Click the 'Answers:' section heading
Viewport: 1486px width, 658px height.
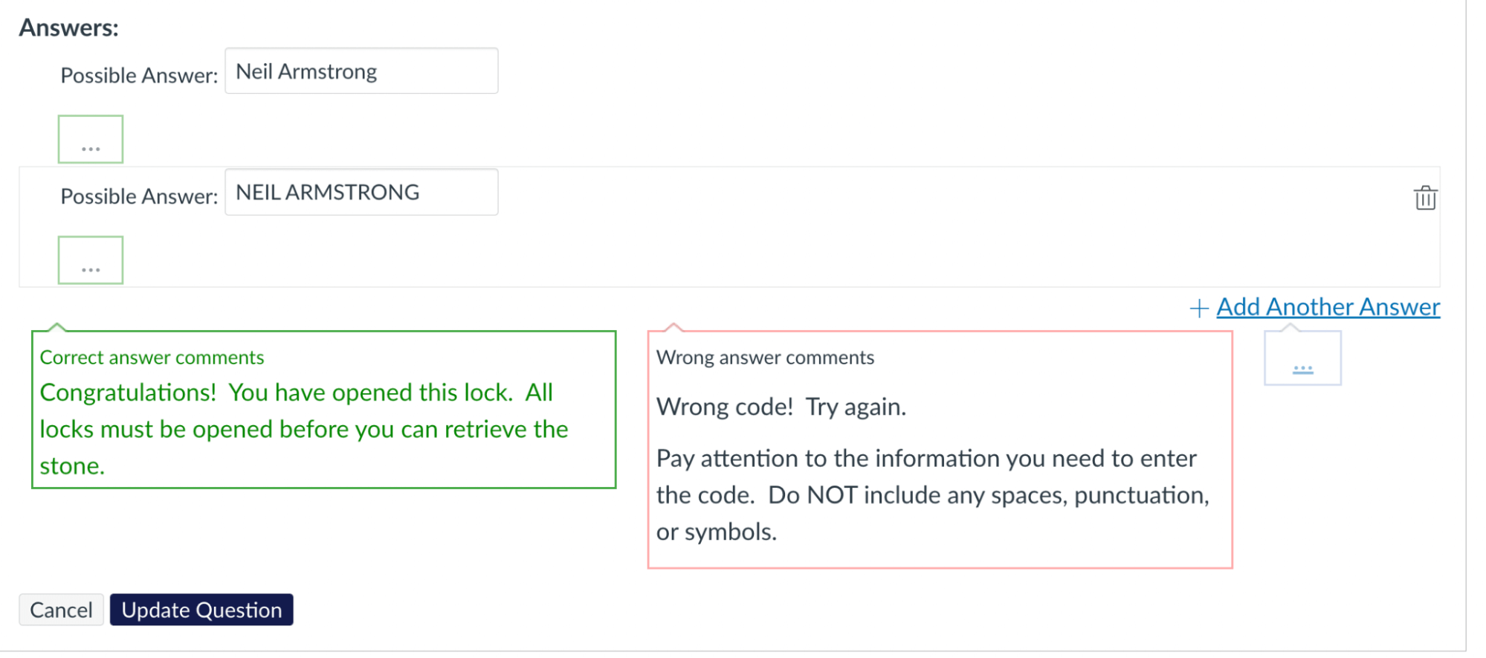click(68, 28)
